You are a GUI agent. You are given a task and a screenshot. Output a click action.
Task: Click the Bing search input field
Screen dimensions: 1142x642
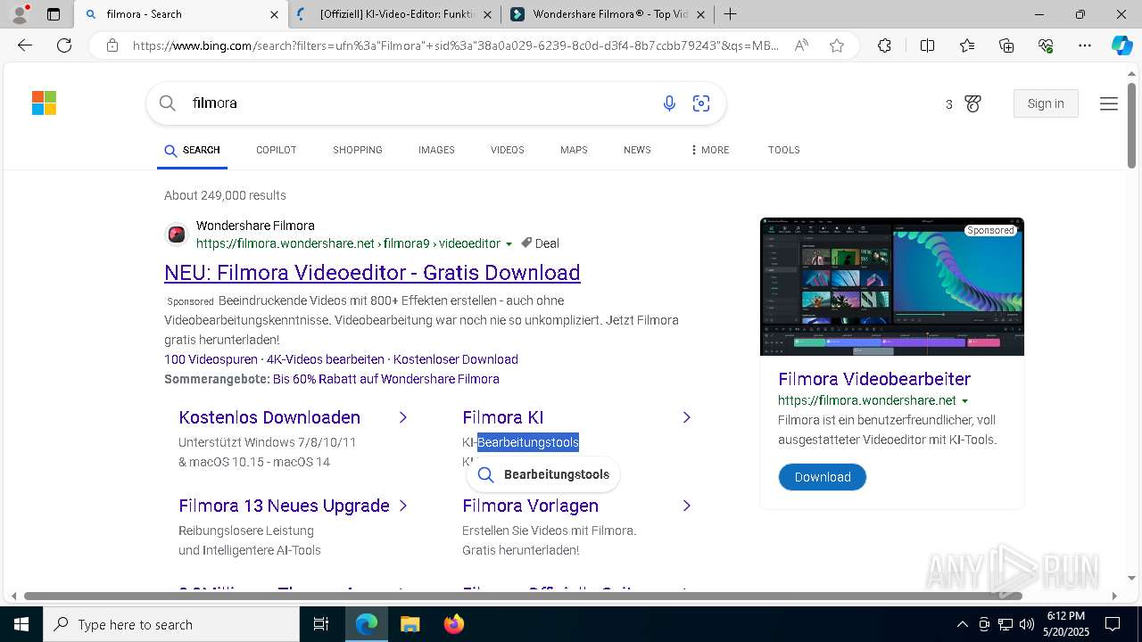pos(419,103)
